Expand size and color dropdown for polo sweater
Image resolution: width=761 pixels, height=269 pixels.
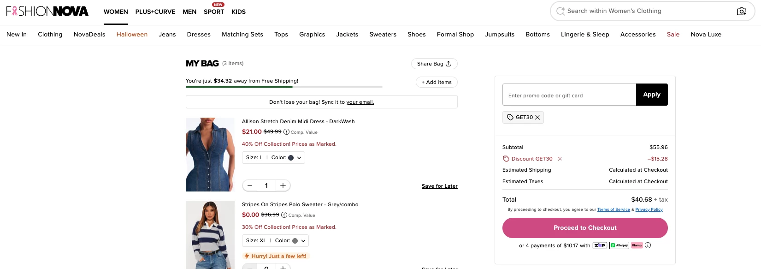275,241
